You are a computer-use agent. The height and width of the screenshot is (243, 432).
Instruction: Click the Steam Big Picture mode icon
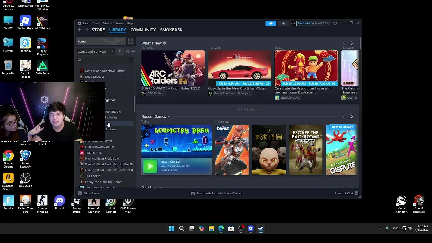point(335,23)
